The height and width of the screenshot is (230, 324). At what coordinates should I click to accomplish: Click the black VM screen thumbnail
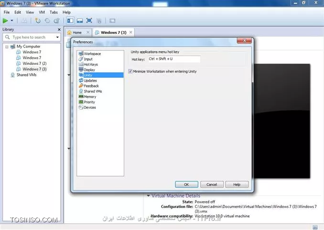(x=282, y=121)
